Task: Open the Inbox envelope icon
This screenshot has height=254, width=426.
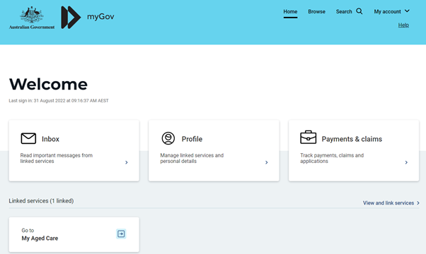Action: point(28,138)
